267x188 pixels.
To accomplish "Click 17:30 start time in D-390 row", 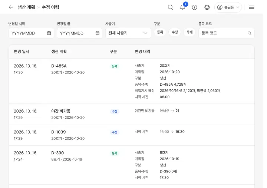I will (x=164, y=178).
